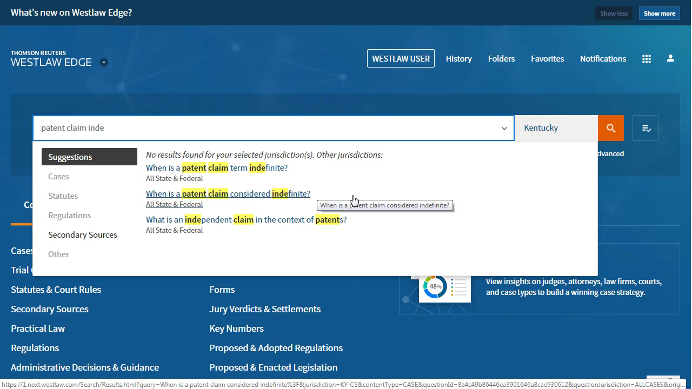Click the orange search magnifier button

(610, 128)
